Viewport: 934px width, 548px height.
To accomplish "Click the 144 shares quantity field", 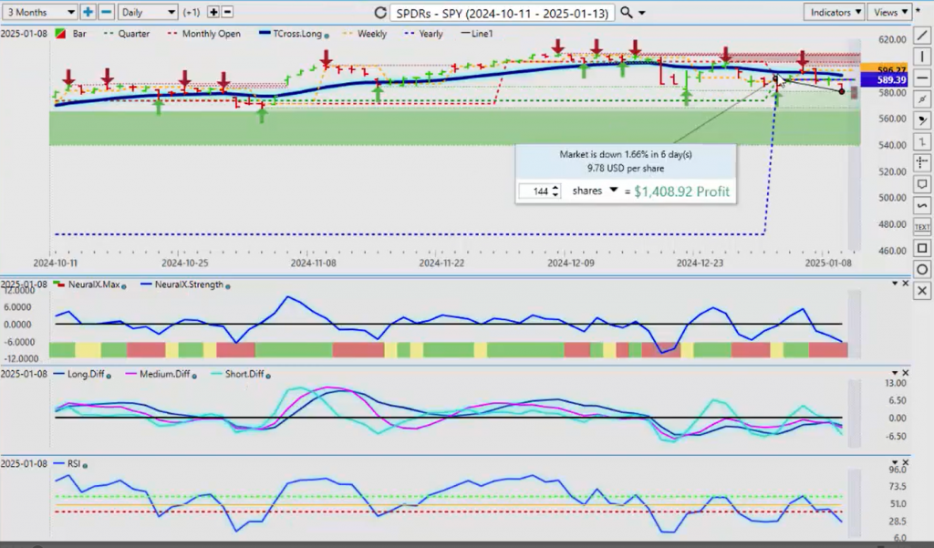I will point(539,191).
